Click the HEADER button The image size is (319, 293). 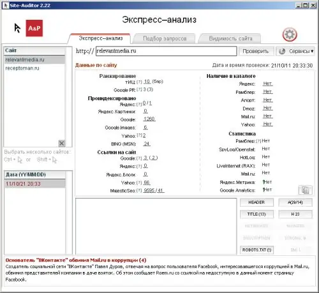[x=256, y=202]
